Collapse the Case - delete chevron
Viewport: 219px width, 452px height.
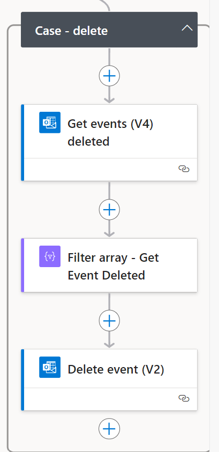coord(187,28)
